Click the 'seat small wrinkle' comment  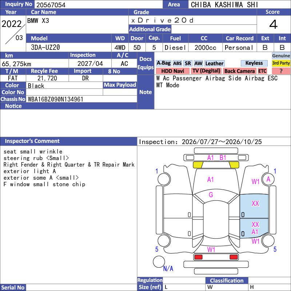point(33,151)
